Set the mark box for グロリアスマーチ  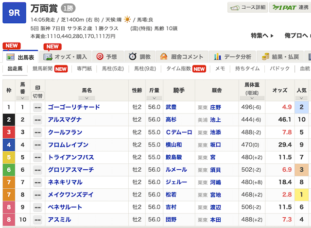(37, 170)
